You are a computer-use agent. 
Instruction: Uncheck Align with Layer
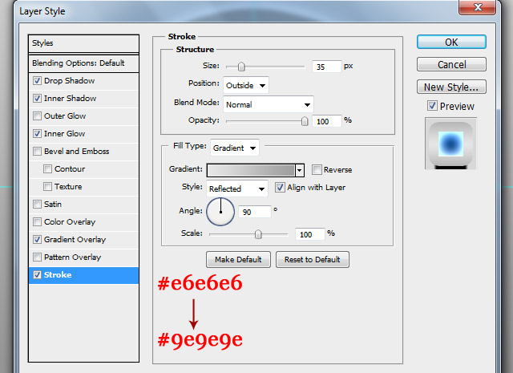pyautogui.click(x=280, y=188)
